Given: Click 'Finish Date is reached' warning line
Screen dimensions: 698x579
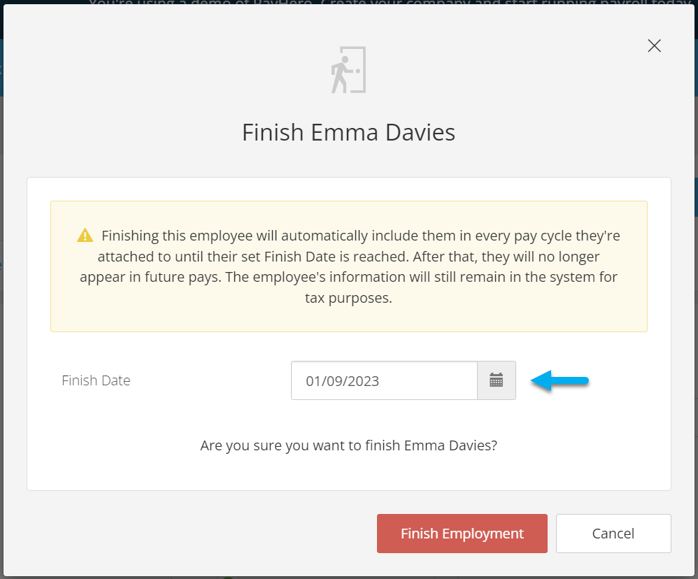Looking at the screenshot, I should [348, 257].
